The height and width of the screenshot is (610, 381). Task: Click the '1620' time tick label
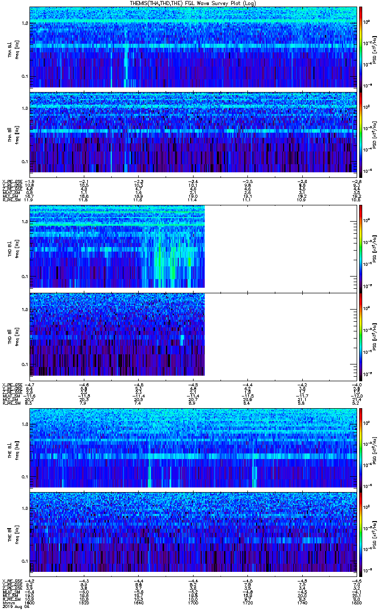click(84, 603)
